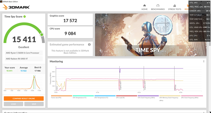Click the TEMP JONCTION overlay reading
The width and height of the screenshot is (211, 113).
(x=200, y=19)
